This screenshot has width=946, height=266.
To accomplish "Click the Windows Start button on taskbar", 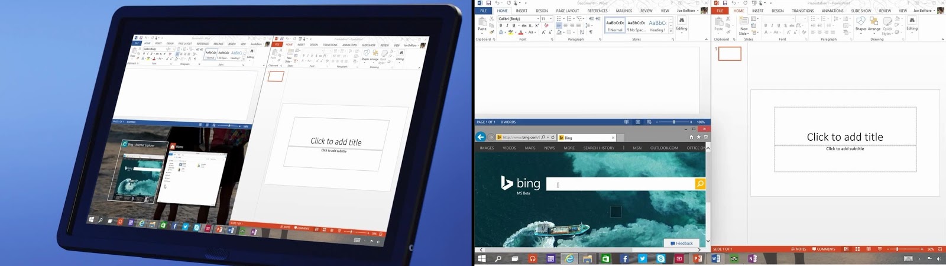I will [x=482, y=259].
